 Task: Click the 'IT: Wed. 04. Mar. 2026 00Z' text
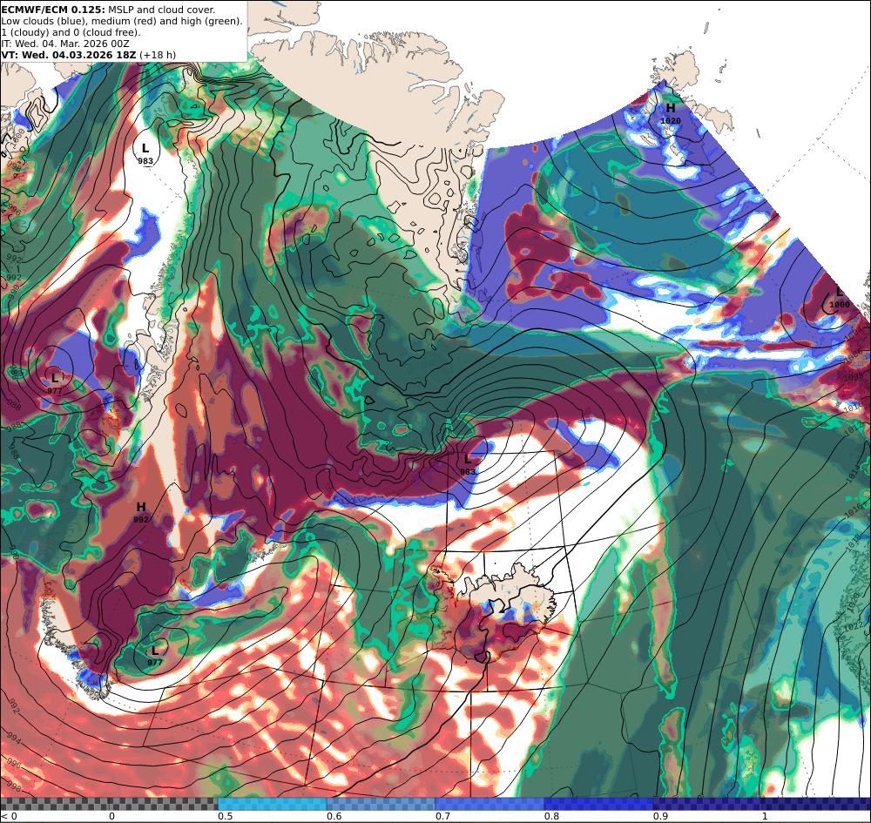click(65, 44)
